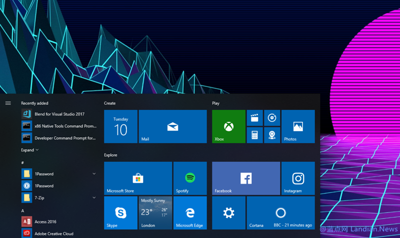This screenshot has height=238, width=400.
Task: Launch Spotify from the Explore group
Action: 189,178
